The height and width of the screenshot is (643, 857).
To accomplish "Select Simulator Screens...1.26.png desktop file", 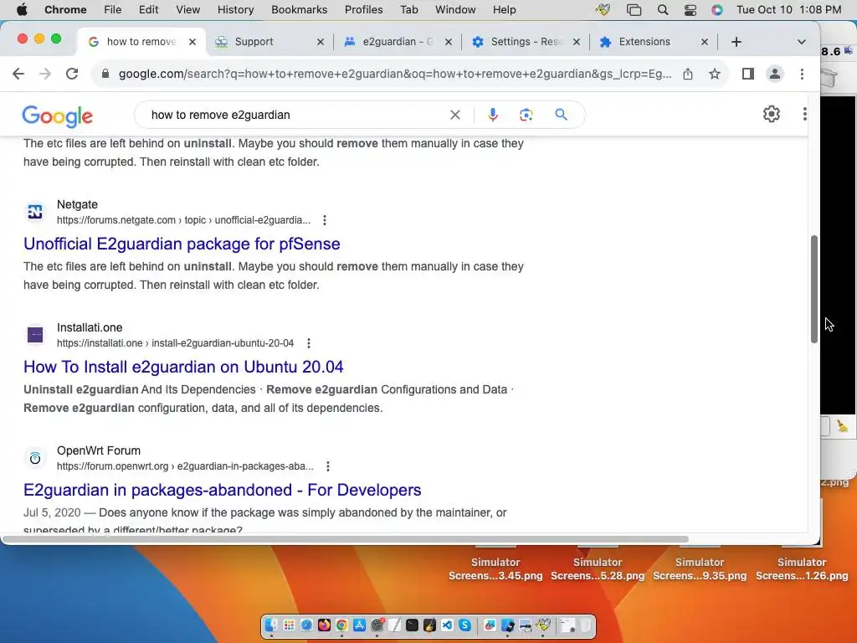I will pos(801,568).
